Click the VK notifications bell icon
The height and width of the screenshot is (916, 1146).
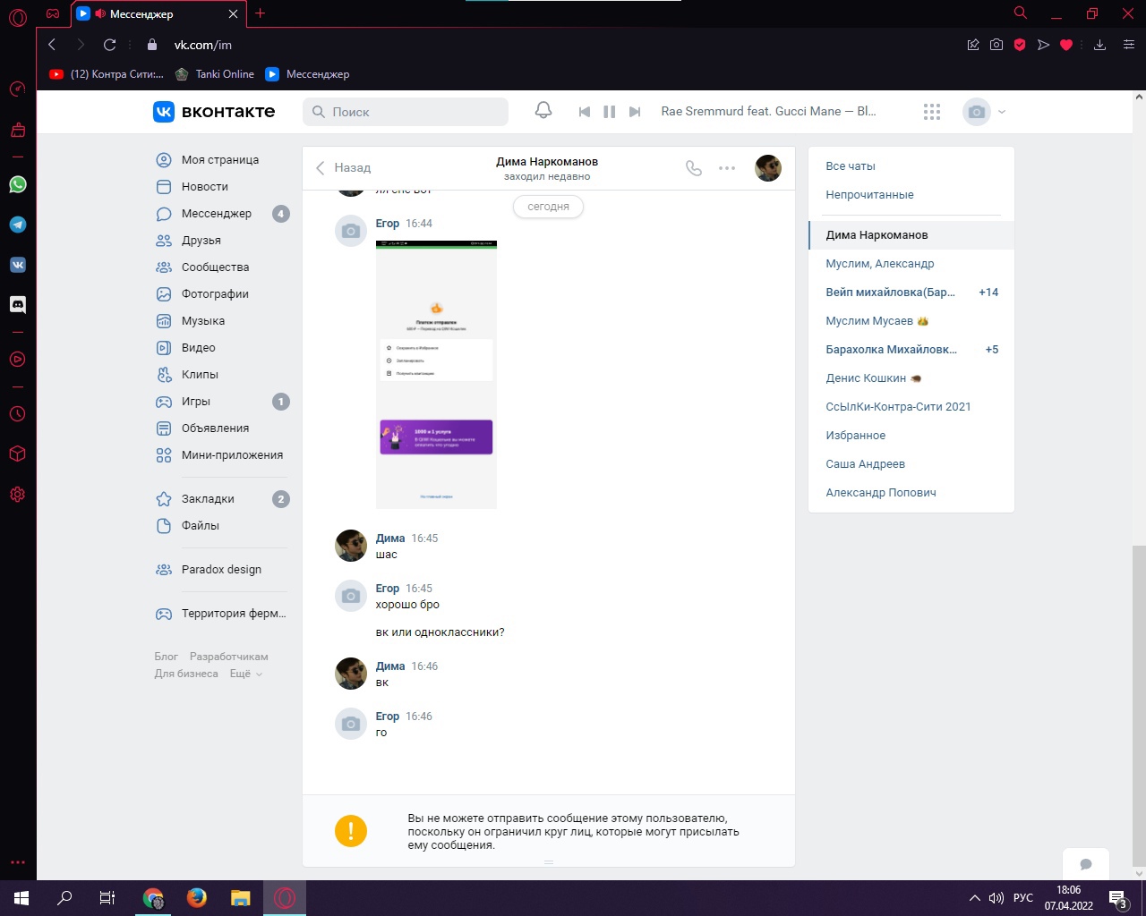pos(543,111)
